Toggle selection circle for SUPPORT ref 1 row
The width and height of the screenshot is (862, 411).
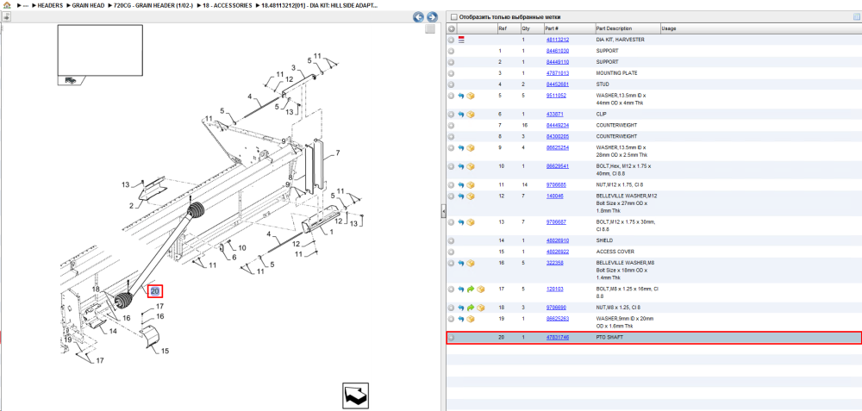tap(451, 51)
